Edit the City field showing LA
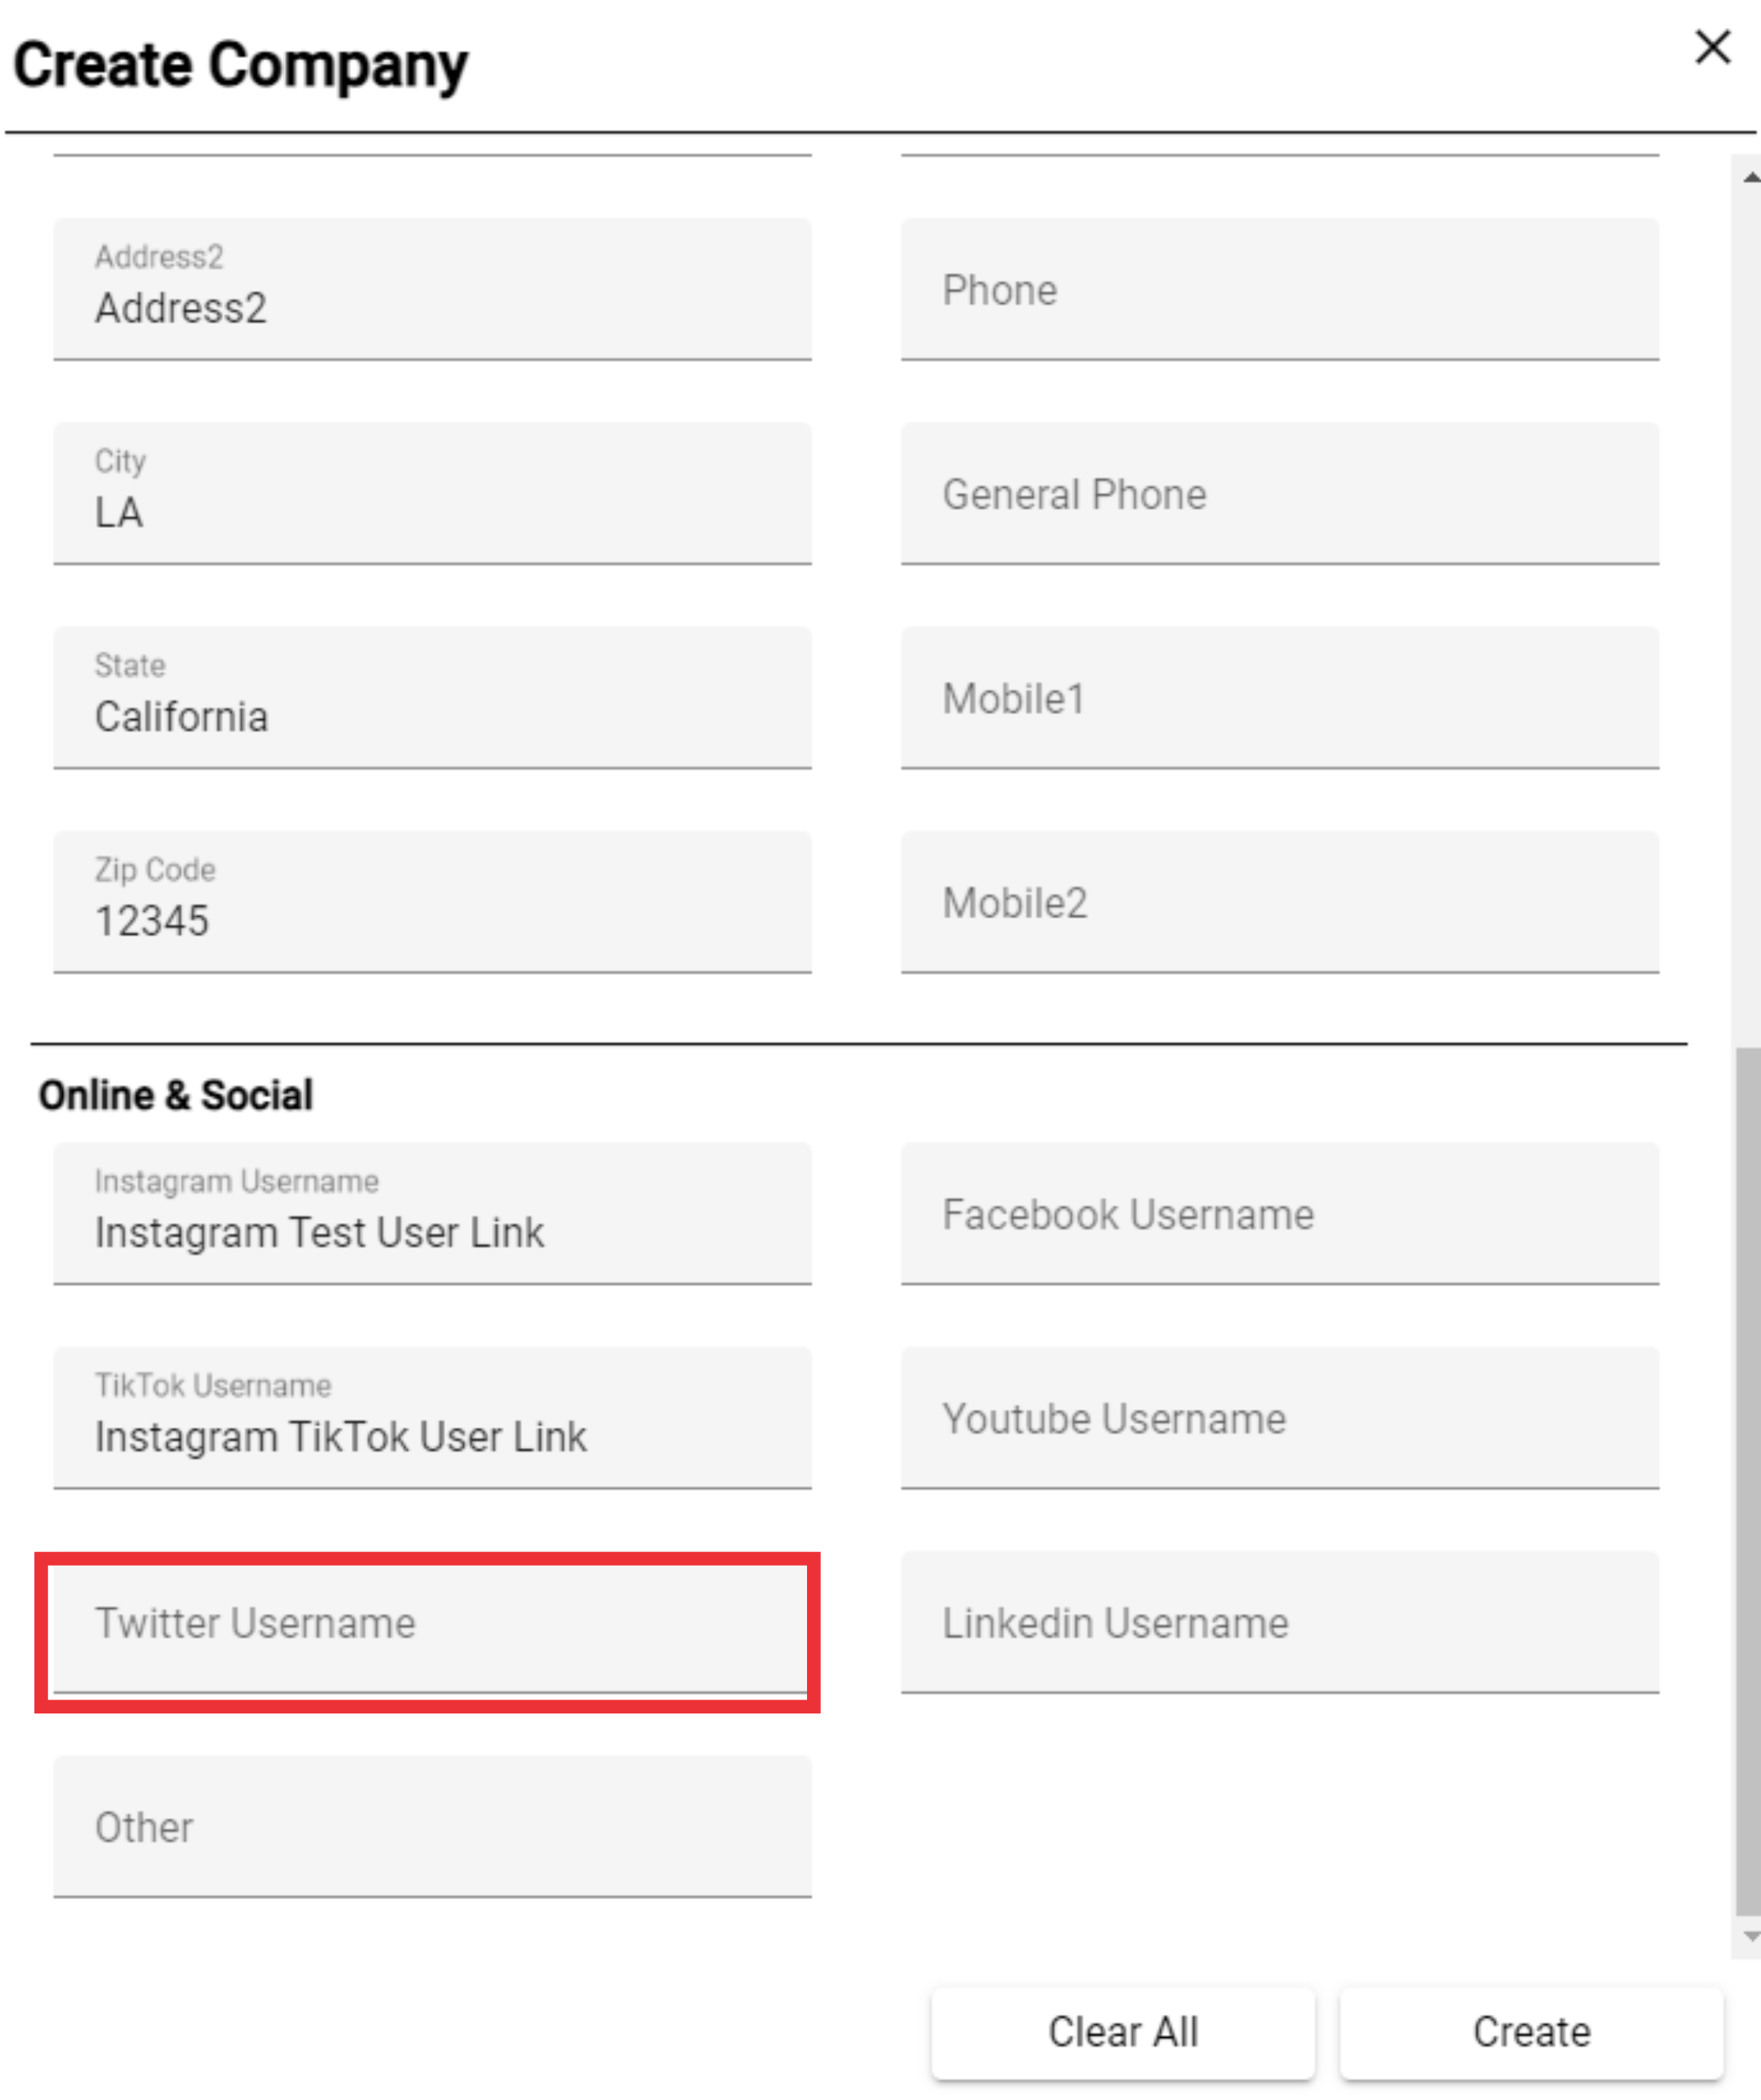 [432, 494]
